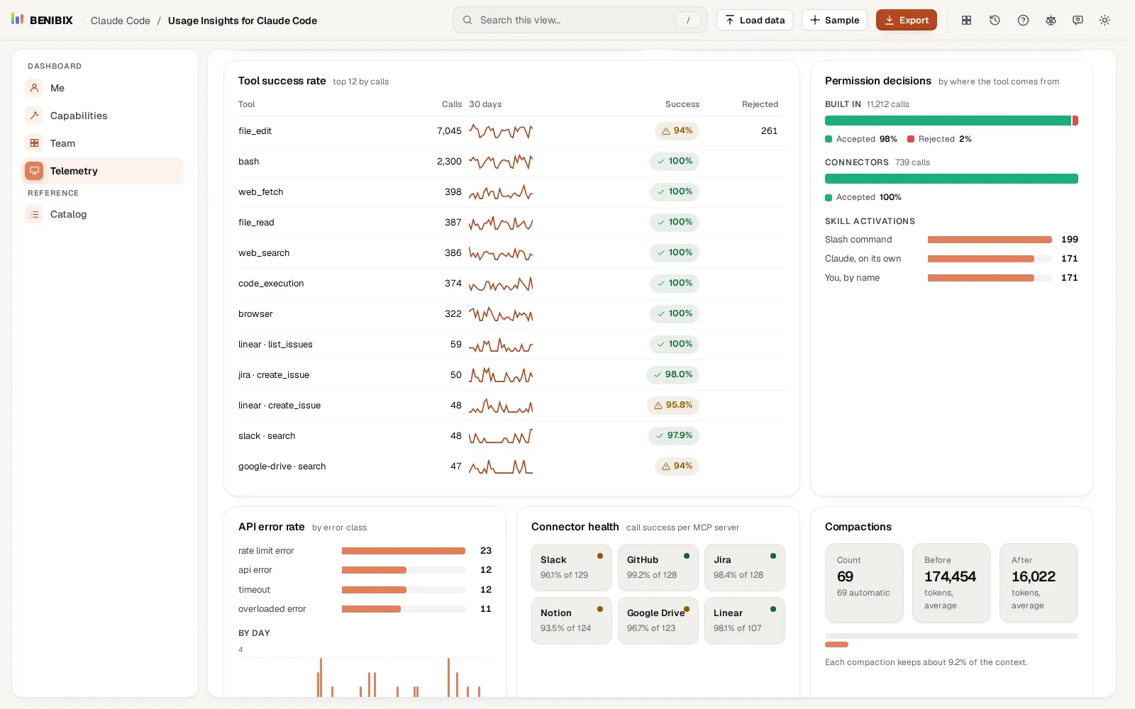Screen dimensions: 1135x709
Task: Click the warning icon on file_edit 94% badge
Action: pos(666,130)
